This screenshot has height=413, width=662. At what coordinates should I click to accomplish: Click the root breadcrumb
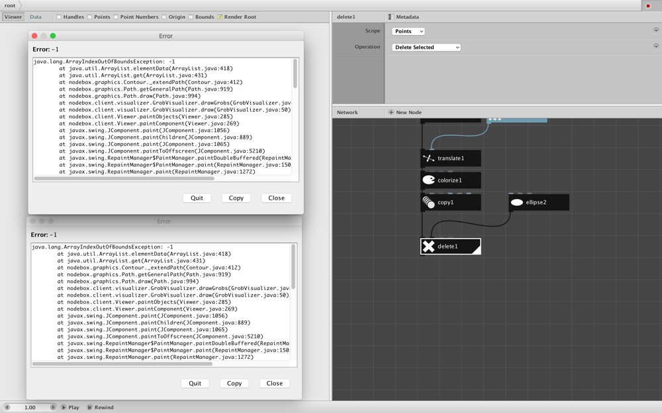[10, 5]
